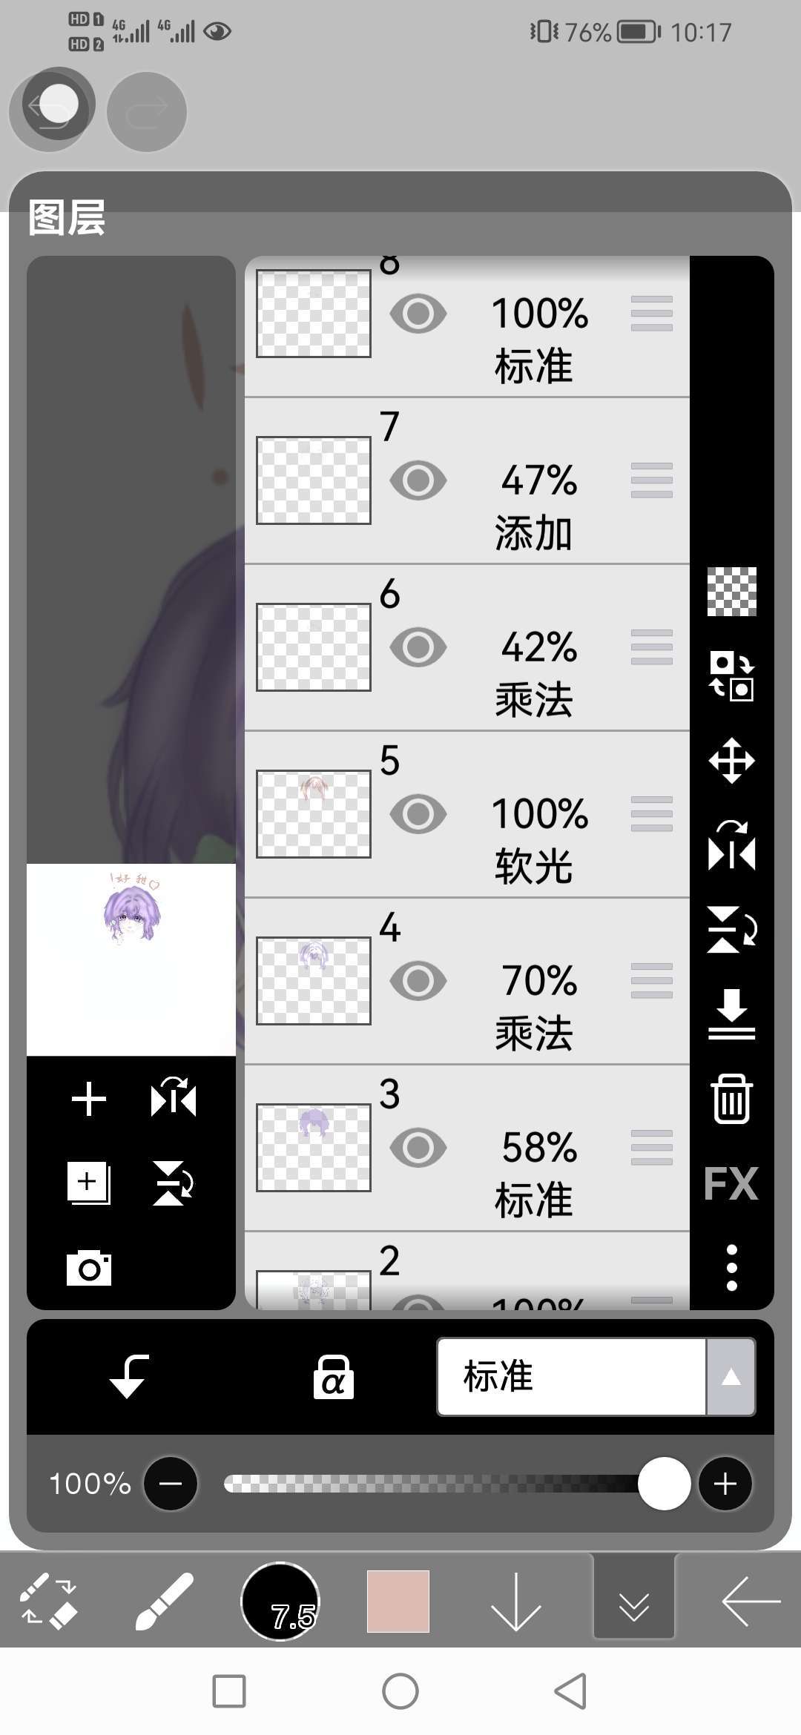Viewport: 801px width, 1735px height.
Task: Hide layer 3 with the eye icon
Action: (x=418, y=1148)
